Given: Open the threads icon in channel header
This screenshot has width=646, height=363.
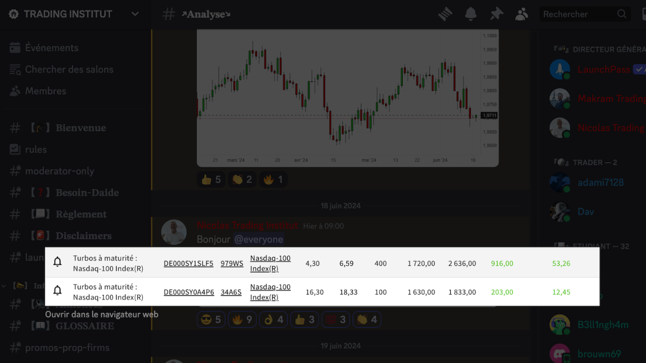Looking at the screenshot, I should tap(445, 14).
